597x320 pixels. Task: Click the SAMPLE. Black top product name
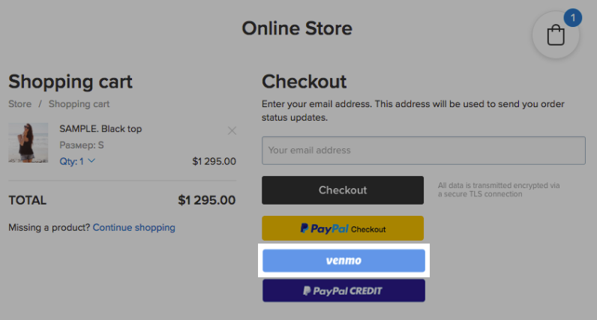tap(100, 129)
